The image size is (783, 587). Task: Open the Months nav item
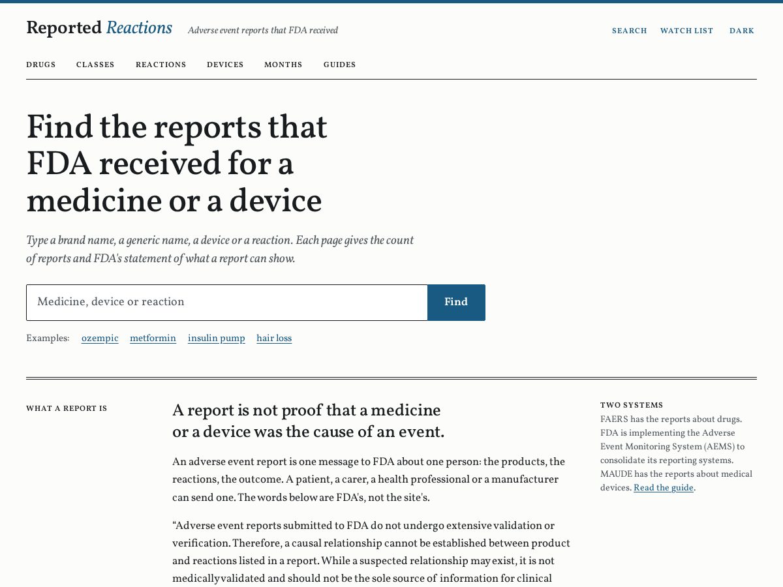click(283, 65)
